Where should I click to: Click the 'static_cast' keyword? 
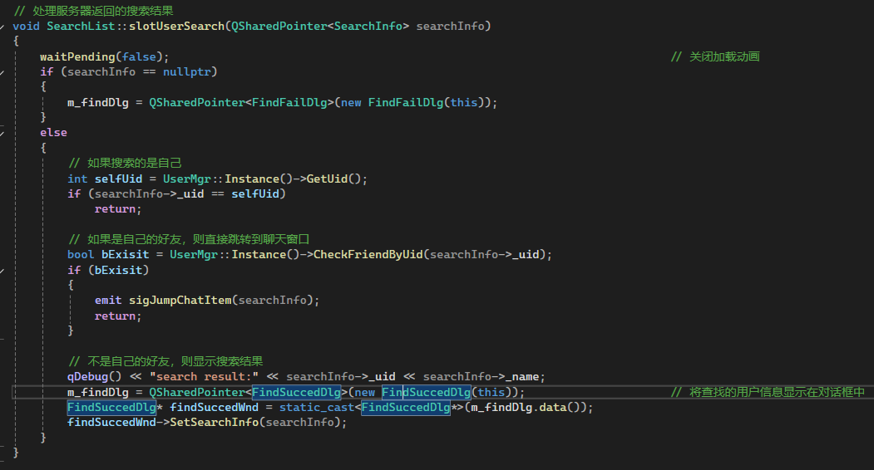tap(317, 407)
